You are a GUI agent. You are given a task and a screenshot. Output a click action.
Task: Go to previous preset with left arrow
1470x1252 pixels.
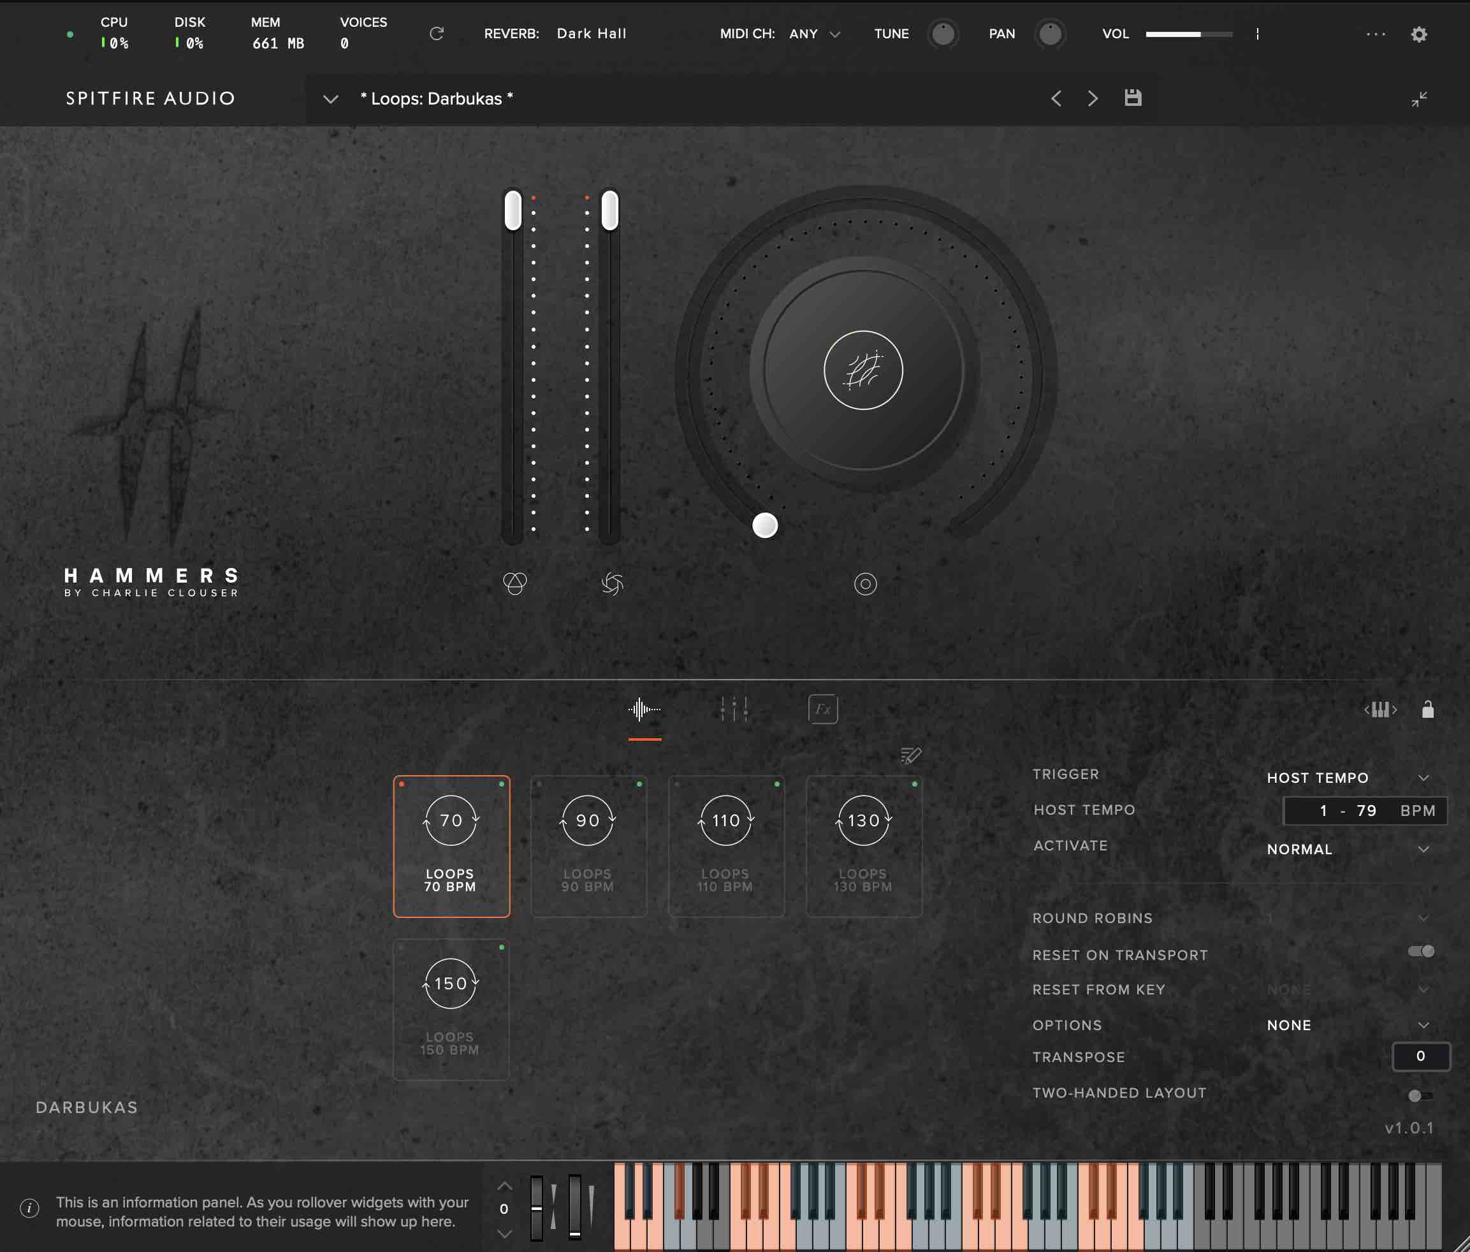1056,99
